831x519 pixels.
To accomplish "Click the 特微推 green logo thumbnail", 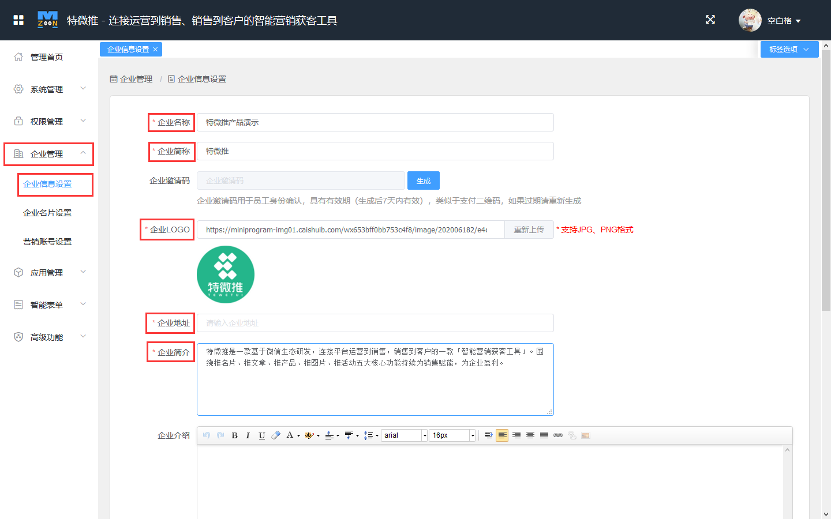I will click(226, 274).
